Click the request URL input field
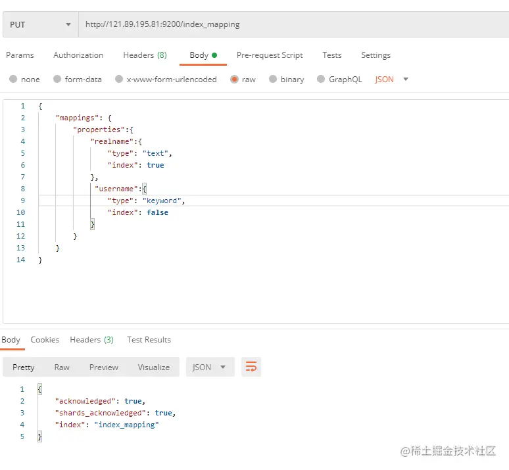The image size is (509, 470). (294, 25)
